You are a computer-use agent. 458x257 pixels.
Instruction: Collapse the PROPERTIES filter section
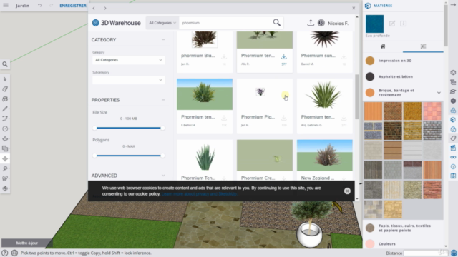163,100
